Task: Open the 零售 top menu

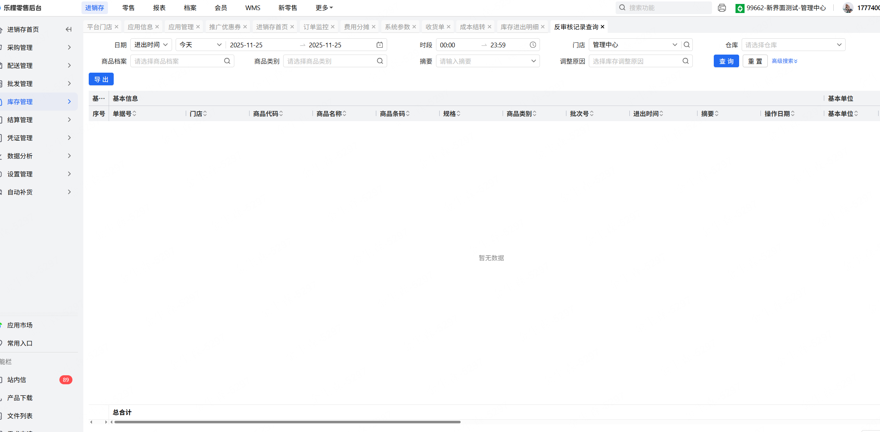Action: [x=128, y=8]
